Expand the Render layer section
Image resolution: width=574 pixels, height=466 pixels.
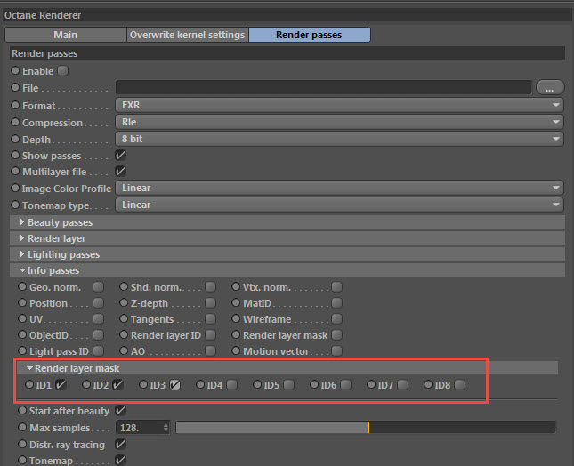[287, 238]
